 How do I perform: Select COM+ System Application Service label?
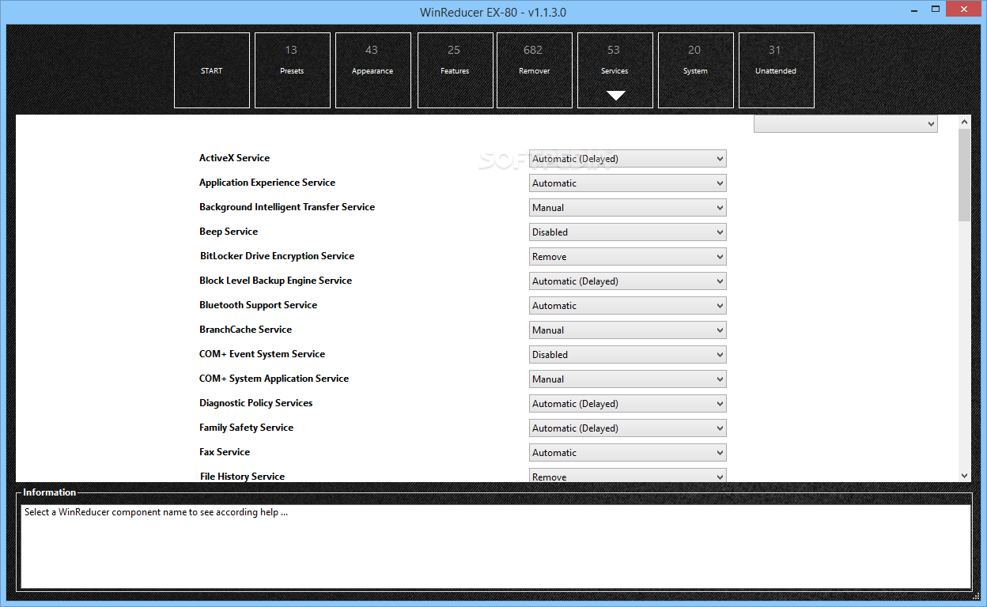(274, 379)
